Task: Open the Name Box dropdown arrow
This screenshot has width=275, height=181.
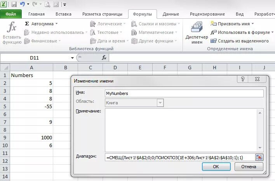Action: pyautogui.click(x=72, y=58)
